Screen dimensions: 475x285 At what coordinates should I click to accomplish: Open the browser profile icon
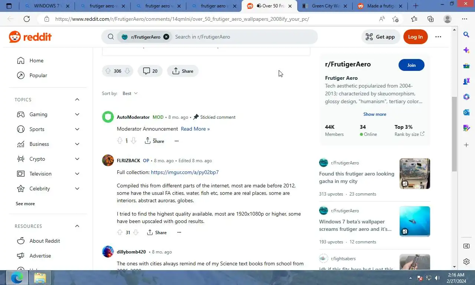point(448,19)
